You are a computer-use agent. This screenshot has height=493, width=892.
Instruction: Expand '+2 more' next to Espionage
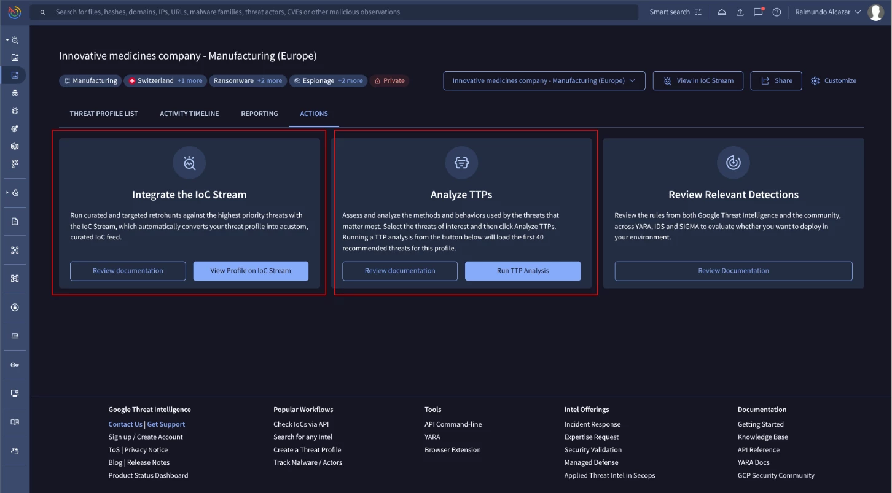point(350,80)
